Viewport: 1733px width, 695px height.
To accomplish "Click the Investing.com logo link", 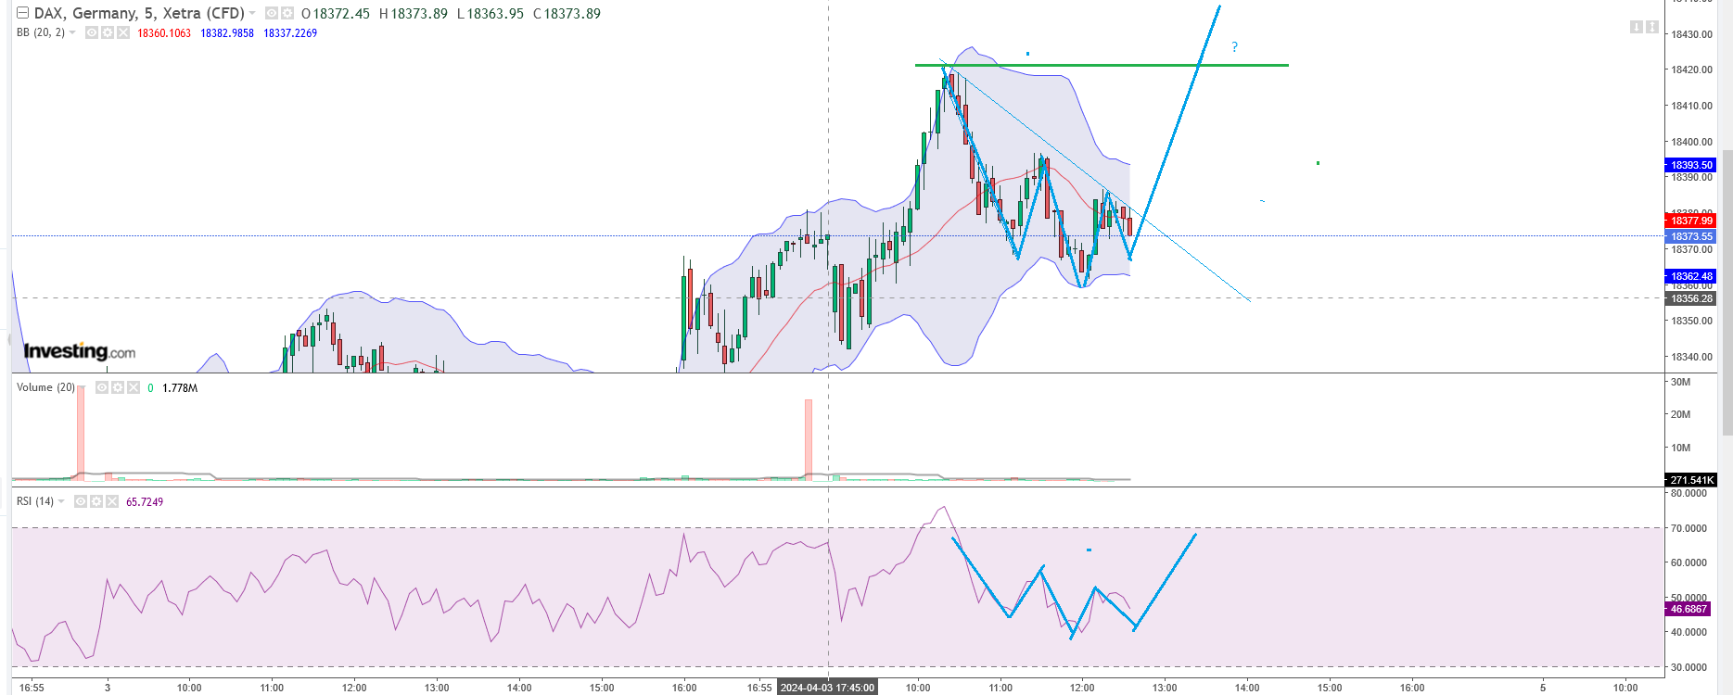I will pos(80,351).
